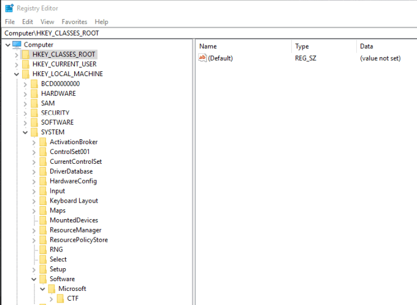
Task: Expand the HKEY_CURRENT_USER chevron
Action: (17, 64)
